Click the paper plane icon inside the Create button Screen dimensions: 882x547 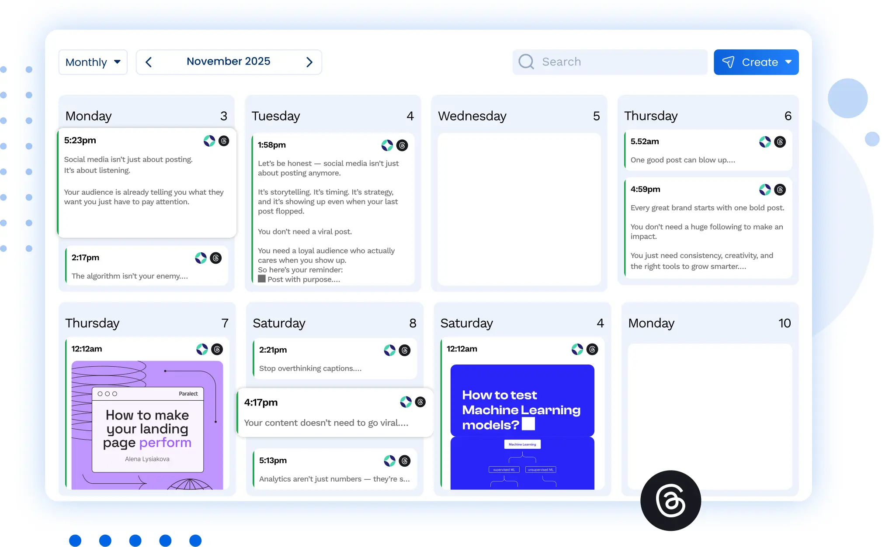coord(729,62)
